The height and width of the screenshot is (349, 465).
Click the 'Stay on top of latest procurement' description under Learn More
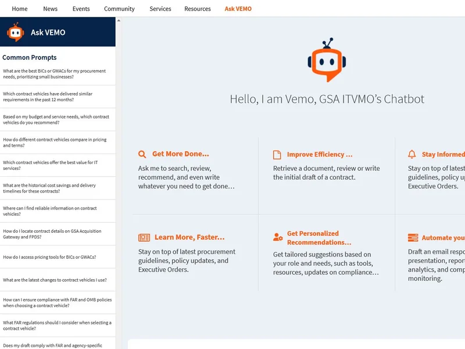tap(187, 261)
